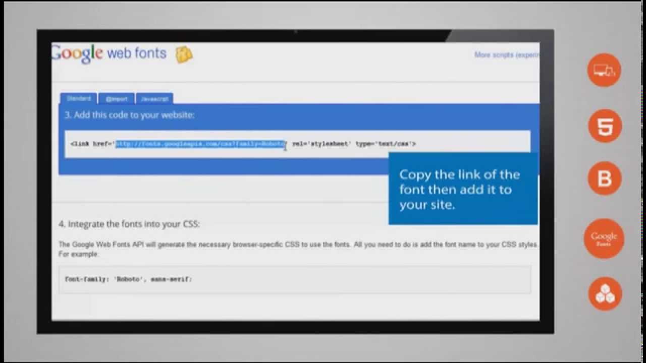
Task: Click the Google Web Fonts API description paragraph
Action: click(298, 250)
